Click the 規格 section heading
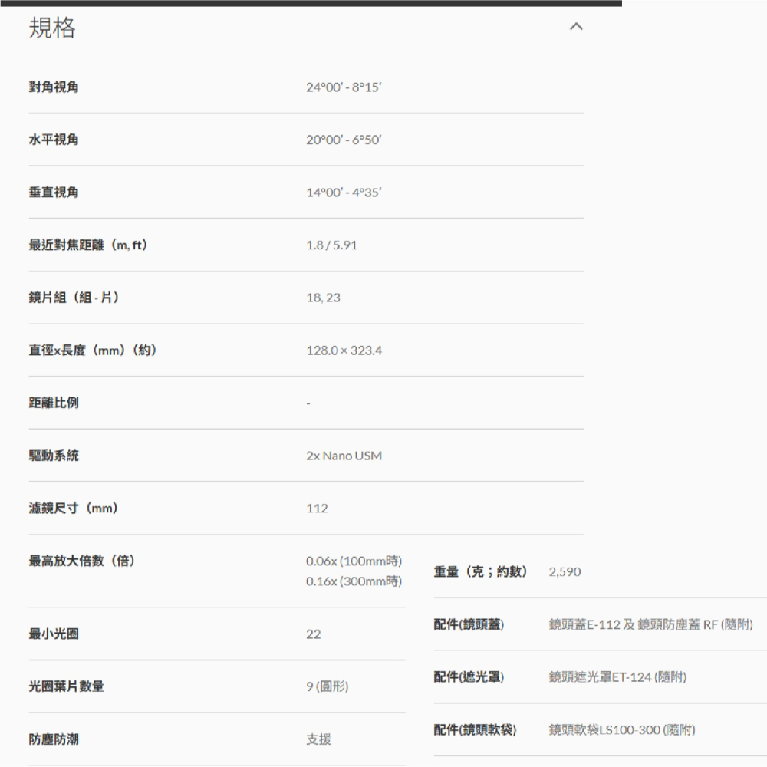This screenshot has width=767, height=767. coord(53,31)
